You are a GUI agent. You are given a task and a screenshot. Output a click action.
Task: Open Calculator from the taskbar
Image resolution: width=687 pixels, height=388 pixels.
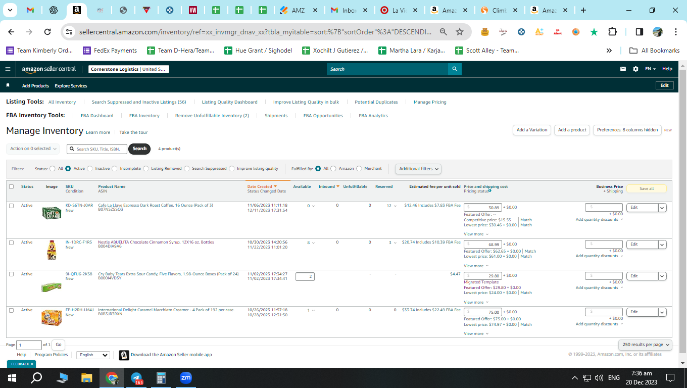coord(161,378)
